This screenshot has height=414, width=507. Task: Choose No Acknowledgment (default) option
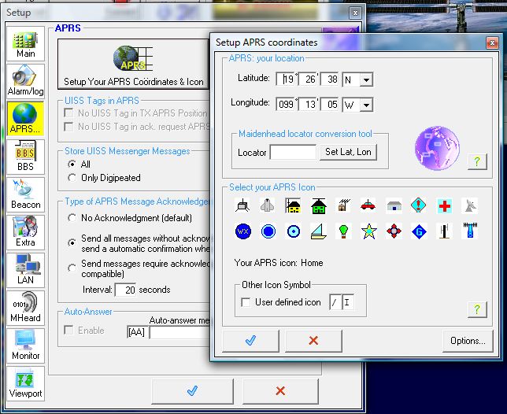(72, 218)
